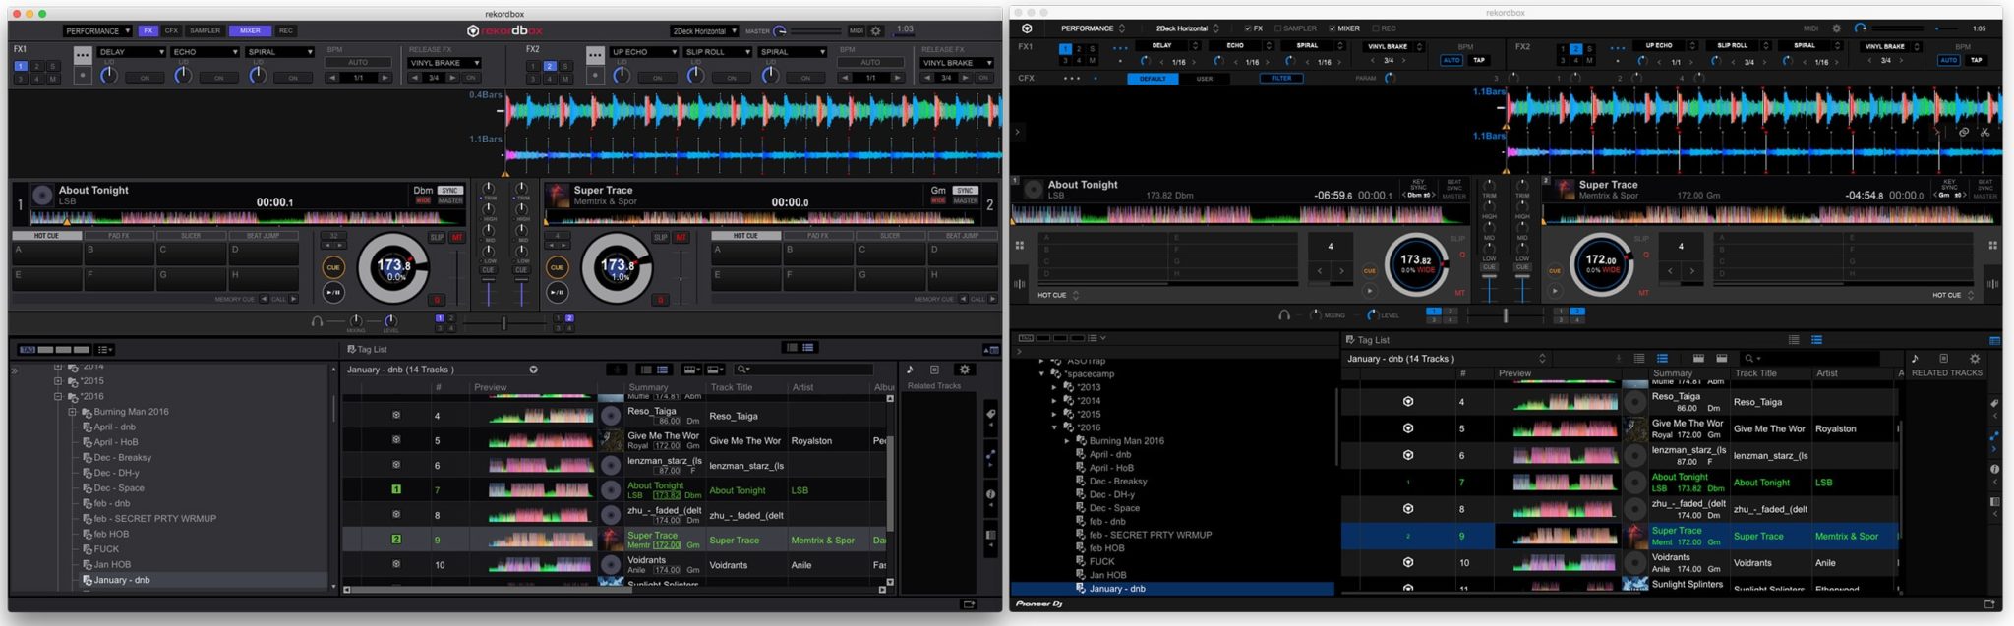
Task: Open deck 1 HOT CUE mode dropdown, right window
Action: pos(1058,295)
